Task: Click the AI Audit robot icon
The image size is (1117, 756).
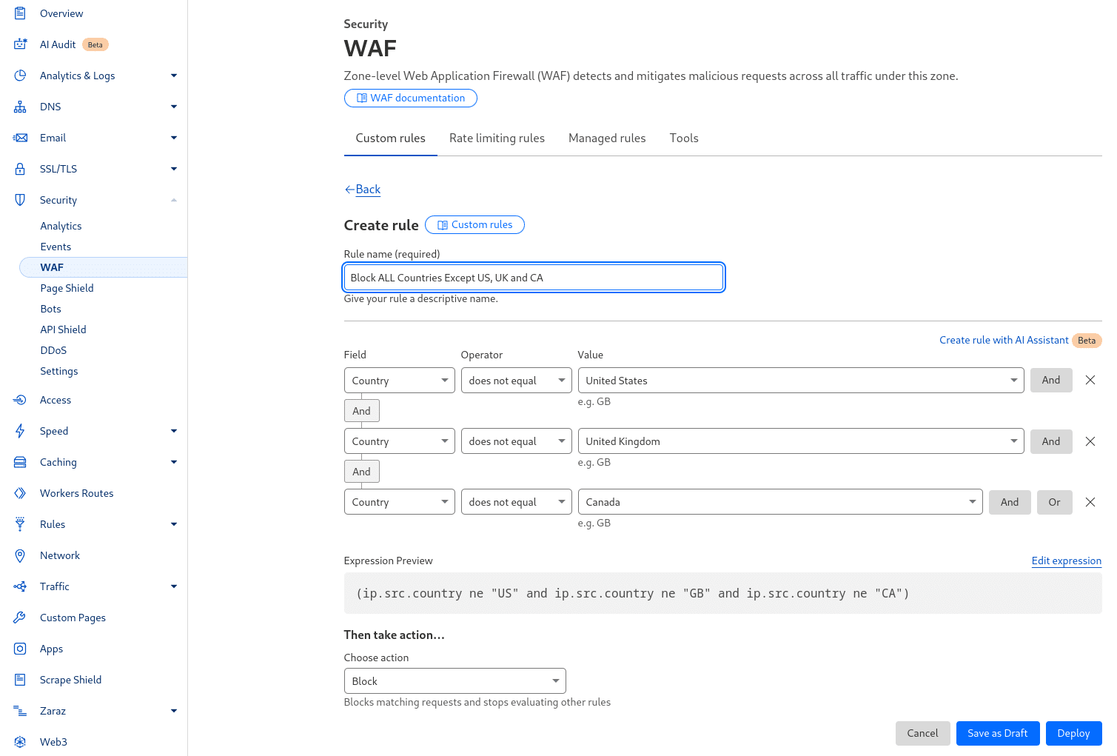Action: [20, 44]
